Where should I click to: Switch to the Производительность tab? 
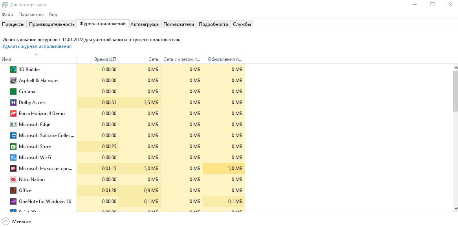tap(52, 24)
